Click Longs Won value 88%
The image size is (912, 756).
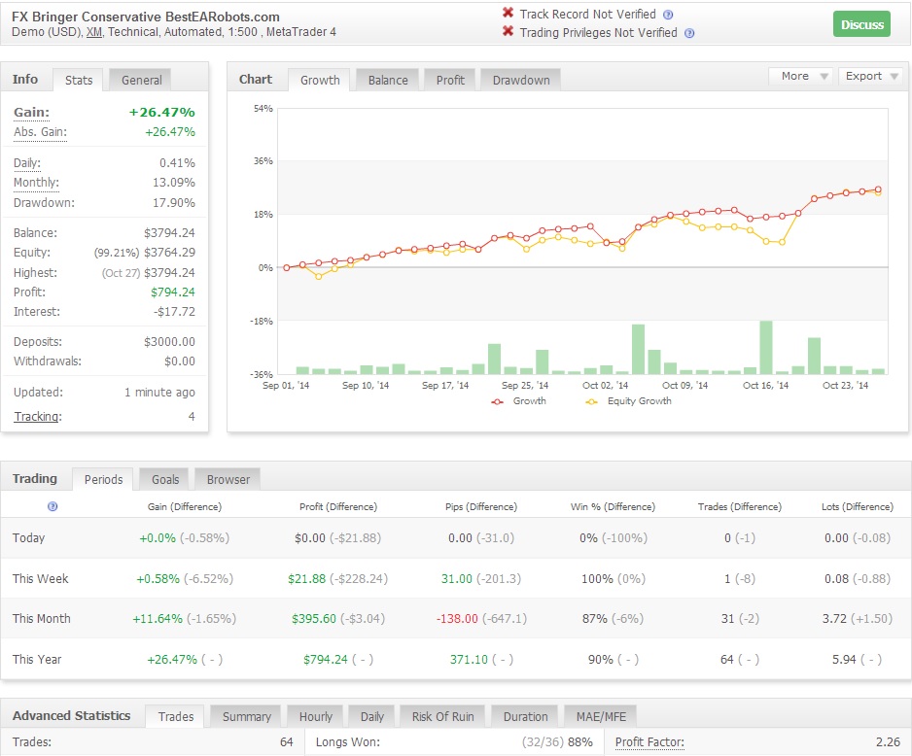(x=580, y=742)
